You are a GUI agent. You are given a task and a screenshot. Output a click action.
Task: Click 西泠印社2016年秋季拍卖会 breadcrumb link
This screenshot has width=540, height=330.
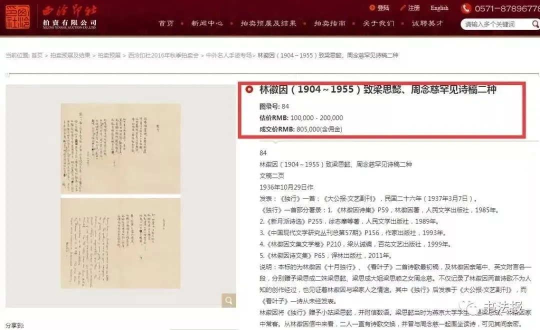click(x=163, y=55)
